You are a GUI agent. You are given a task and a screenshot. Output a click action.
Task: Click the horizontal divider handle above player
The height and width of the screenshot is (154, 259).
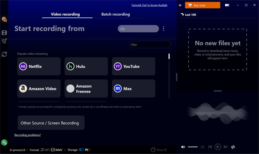click(x=218, y=91)
